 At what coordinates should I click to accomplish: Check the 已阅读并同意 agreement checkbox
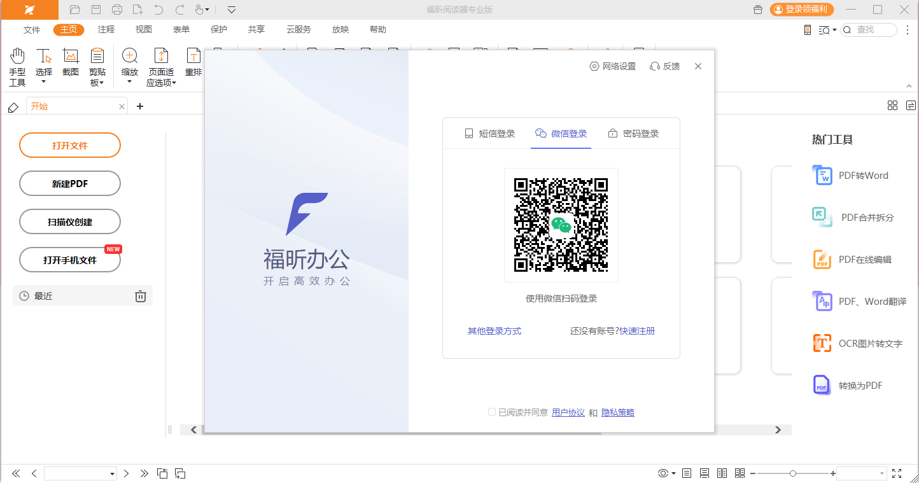click(492, 412)
